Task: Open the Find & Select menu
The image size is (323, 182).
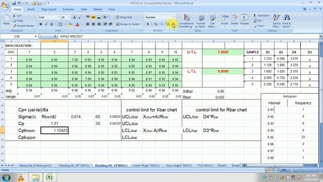Action: coord(286,21)
